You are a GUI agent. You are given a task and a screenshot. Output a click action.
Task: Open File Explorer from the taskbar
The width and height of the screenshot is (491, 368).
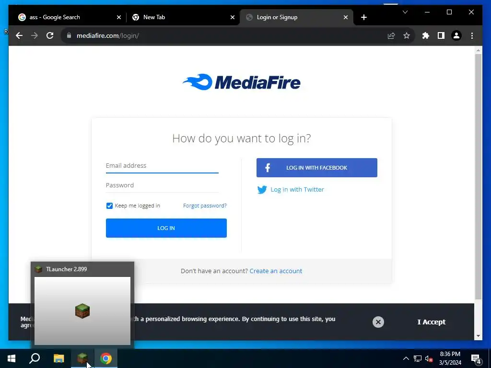point(58,358)
